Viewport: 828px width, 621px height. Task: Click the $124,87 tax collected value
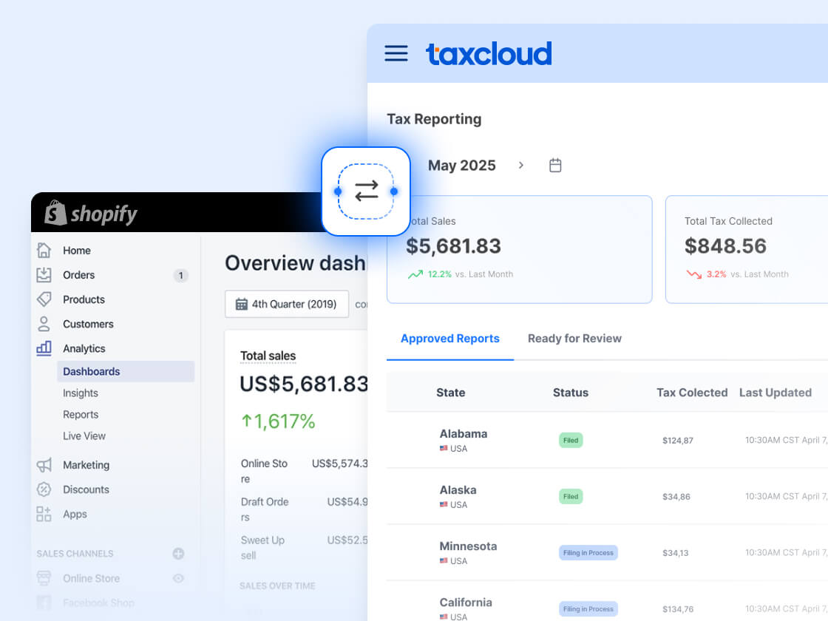coord(677,441)
